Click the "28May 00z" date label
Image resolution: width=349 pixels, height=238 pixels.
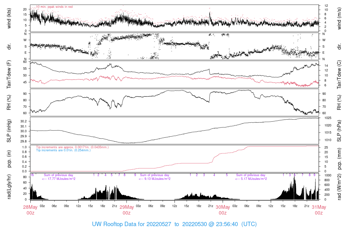(30, 210)
